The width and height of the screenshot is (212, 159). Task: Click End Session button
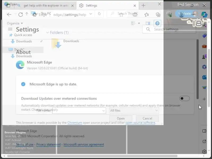[x=188, y=5]
